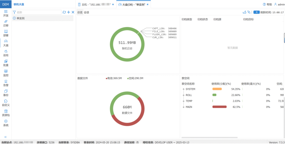Expand the SYSTEM tablespace row

(183, 89)
